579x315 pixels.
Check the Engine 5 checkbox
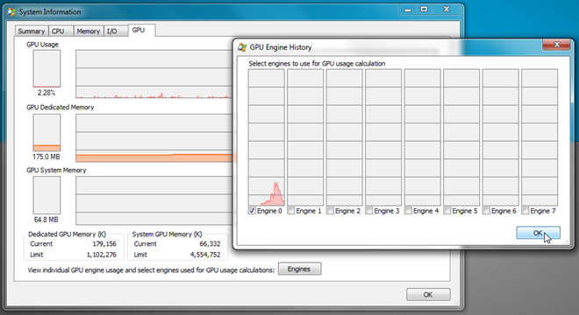(x=447, y=211)
